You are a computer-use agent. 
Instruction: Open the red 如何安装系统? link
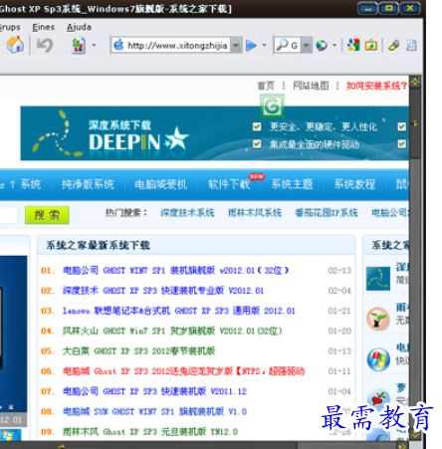pos(376,86)
